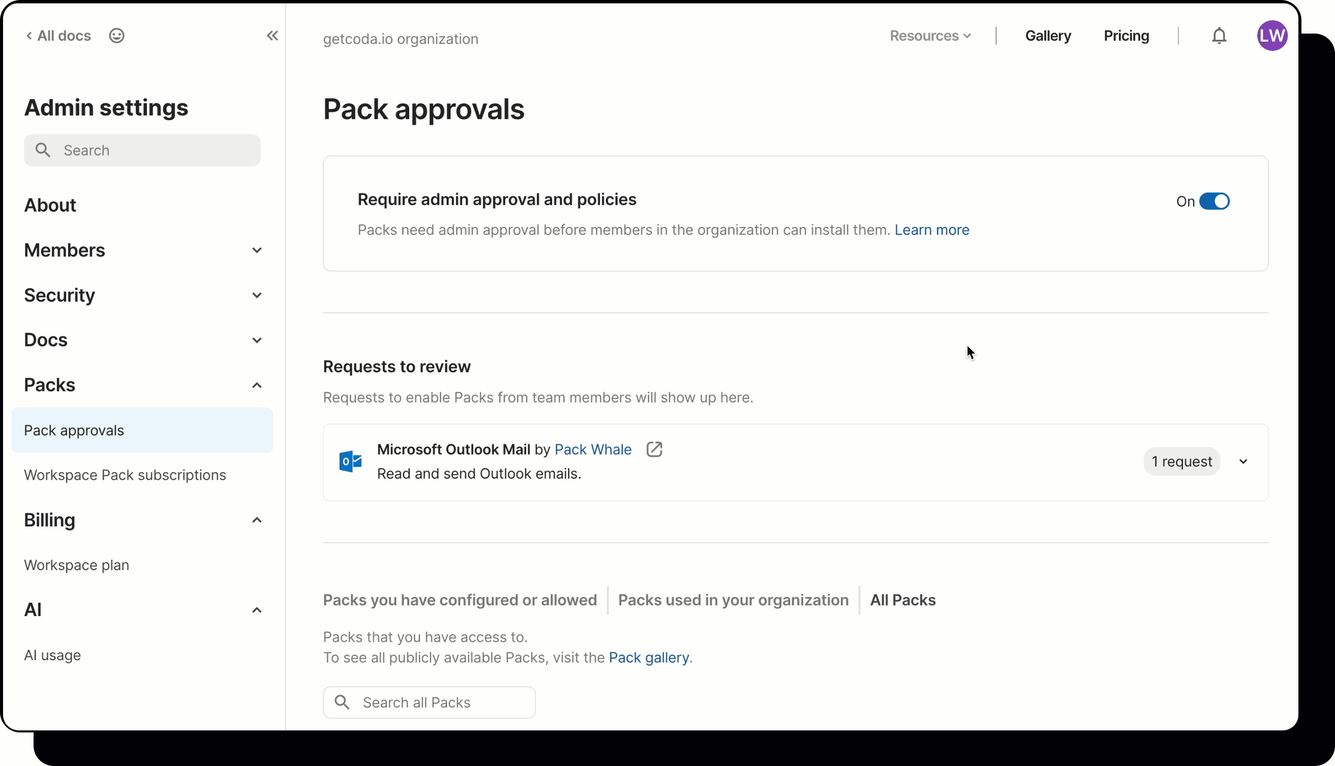
Task: Click the magnifier in Search all Packs
Action: click(342, 702)
